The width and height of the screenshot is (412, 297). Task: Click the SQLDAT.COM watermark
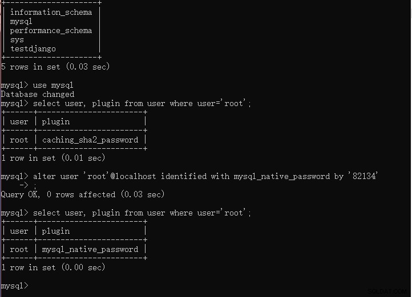[x=387, y=291]
